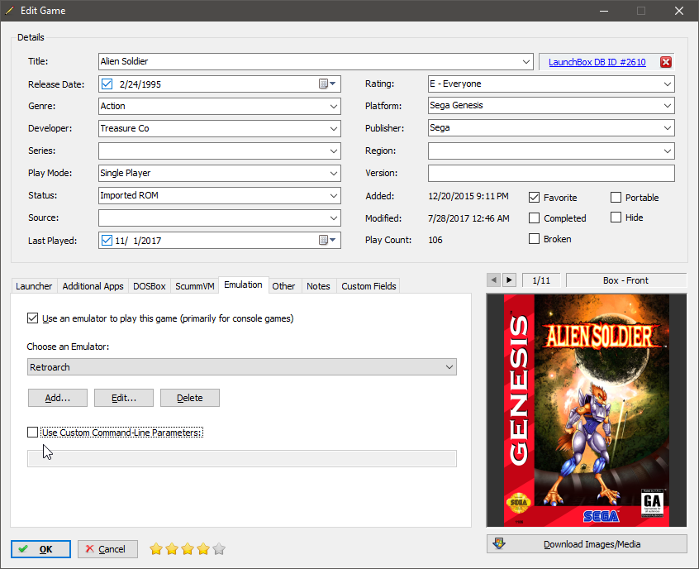Click the Cancel button
The image size is (699, 569).
point(107,549)
